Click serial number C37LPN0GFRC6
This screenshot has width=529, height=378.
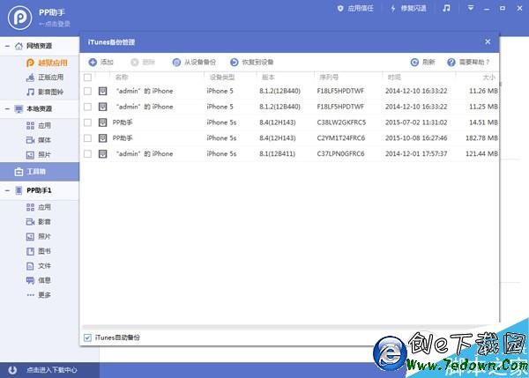click(340, 154)
